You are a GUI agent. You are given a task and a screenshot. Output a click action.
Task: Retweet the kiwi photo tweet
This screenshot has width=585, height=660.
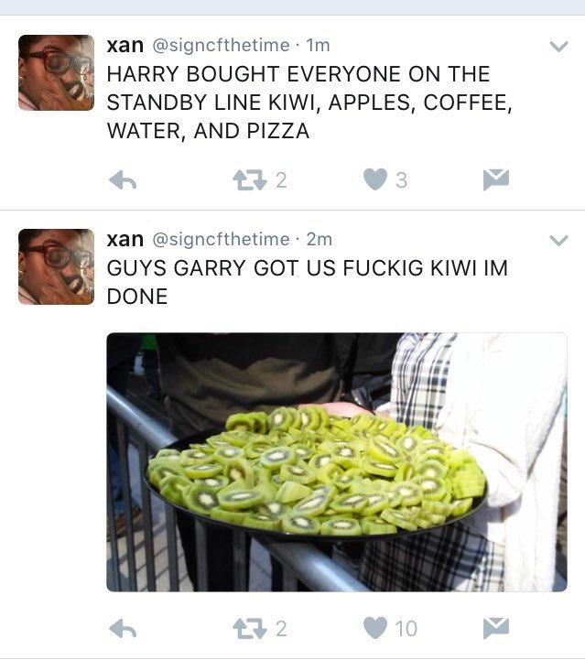[x=250, y=629]
